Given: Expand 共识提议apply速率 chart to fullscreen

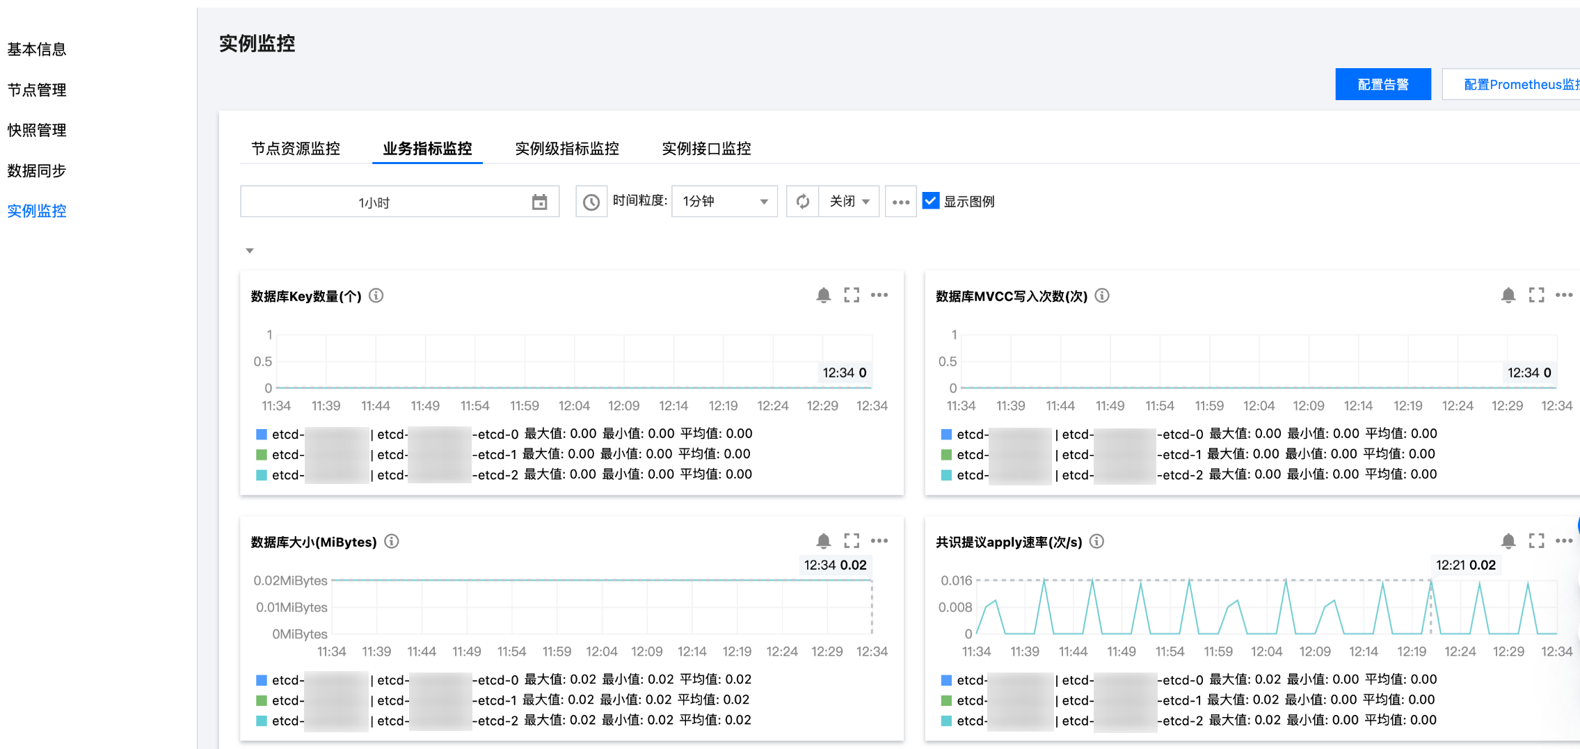Looking at the screenshot, I should (x=1536, y=541).
